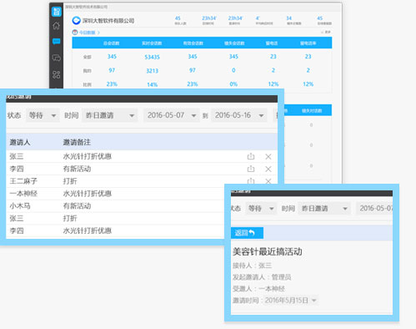Screen dimensions: 416x329
Task: Open the apps grid sidebar icon
Action: pos(57,74)
